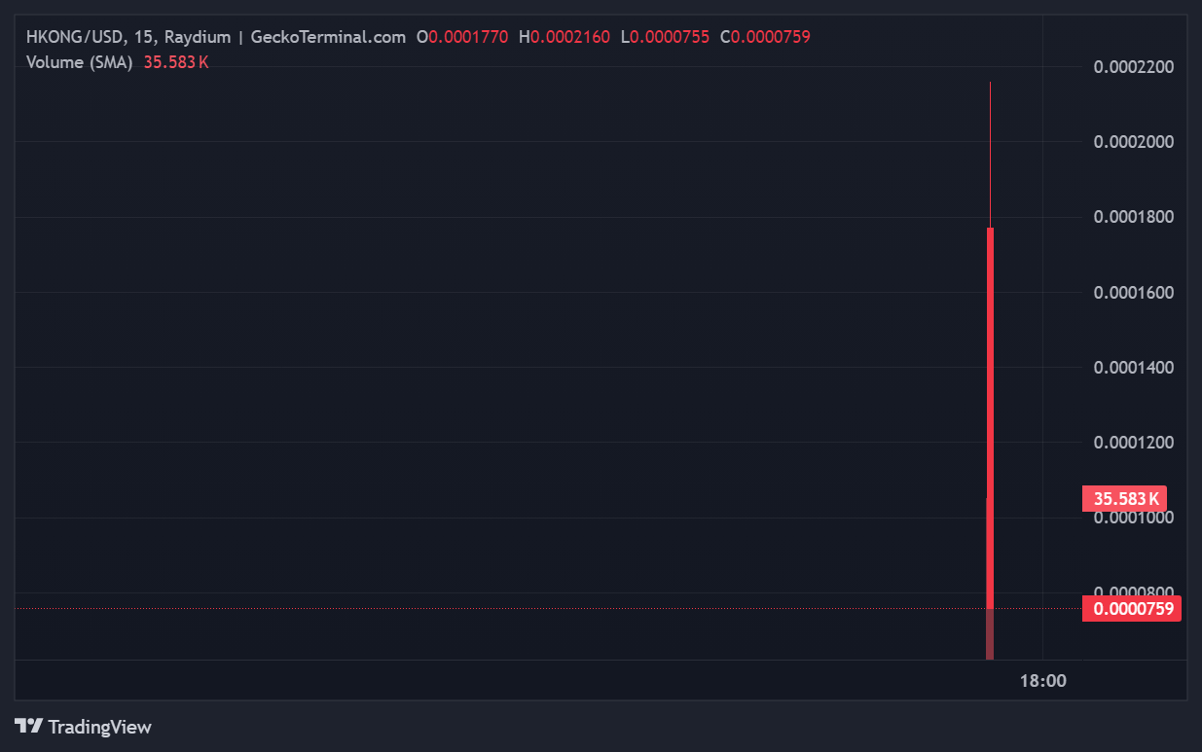
Task: Click the 35.583 K tag on price axis
Action: coord(1125,499)
